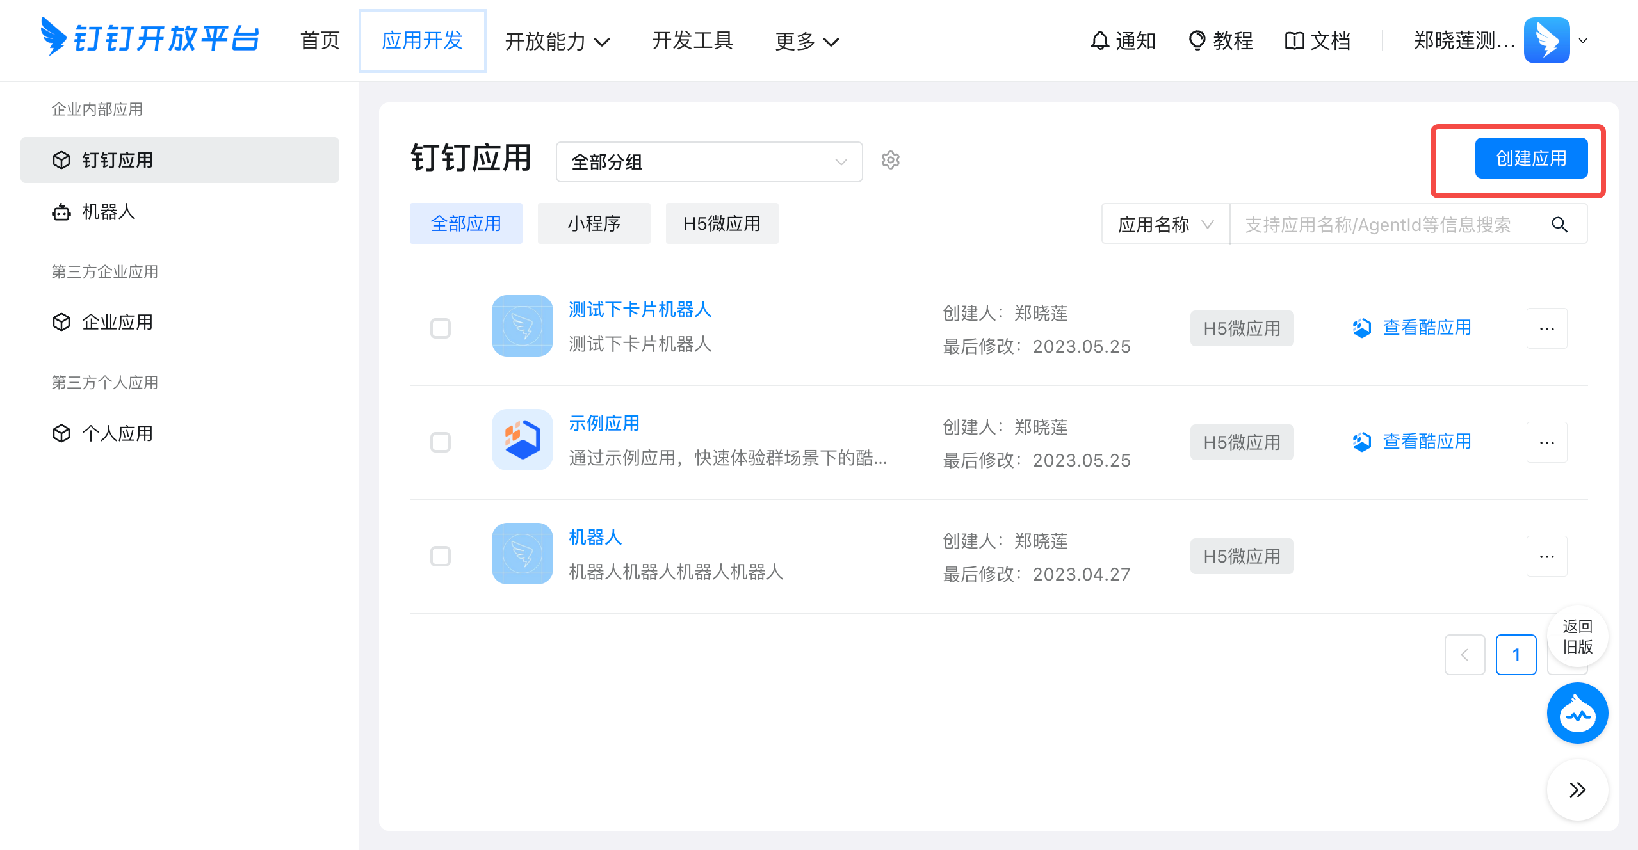Click the 返回旧版 button
This screenshot has width=1638, height=850.
click(x=1577, y=636)
